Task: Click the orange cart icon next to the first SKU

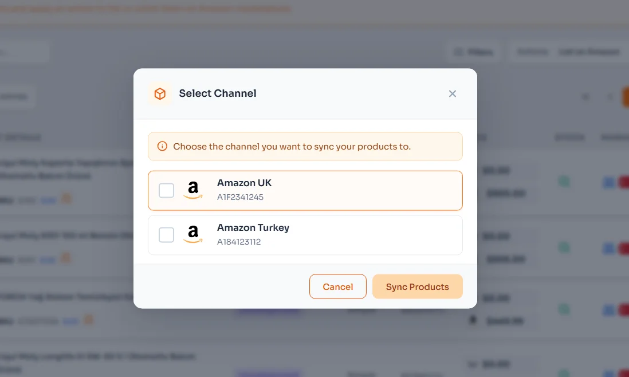Action: point(66,199)
